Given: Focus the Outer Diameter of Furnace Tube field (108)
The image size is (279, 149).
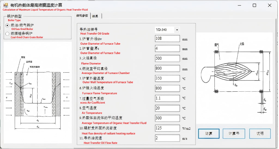Looking at the screenshot, I should [167, 39].
